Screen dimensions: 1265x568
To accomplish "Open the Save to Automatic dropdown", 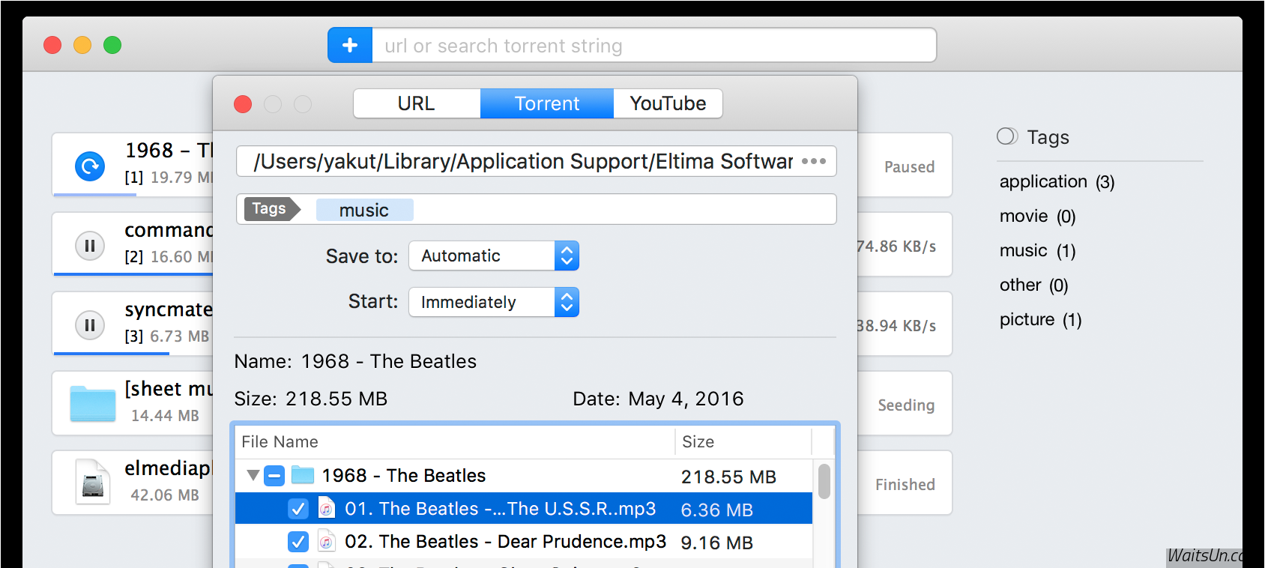I will click(x=493, y=256).
